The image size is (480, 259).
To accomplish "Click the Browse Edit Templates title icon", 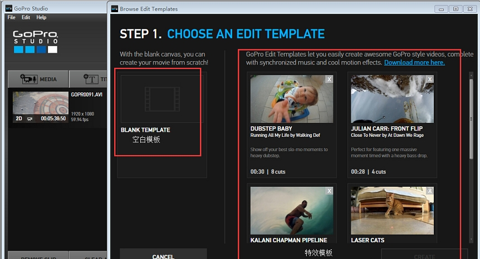I will (115, 9).
